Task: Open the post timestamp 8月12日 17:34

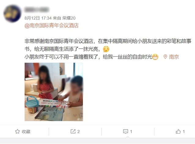Action: point(38,18)
